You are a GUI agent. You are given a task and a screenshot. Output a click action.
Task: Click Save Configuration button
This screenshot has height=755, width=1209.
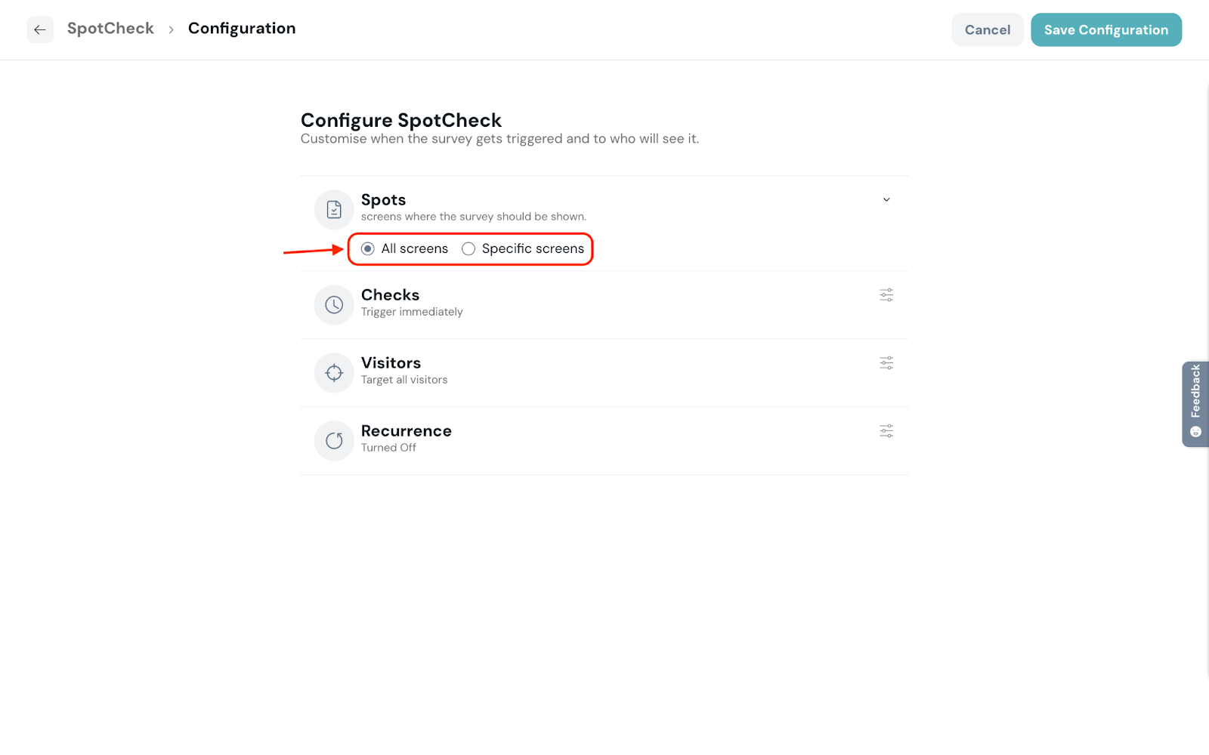click(x=1105, y=30)
